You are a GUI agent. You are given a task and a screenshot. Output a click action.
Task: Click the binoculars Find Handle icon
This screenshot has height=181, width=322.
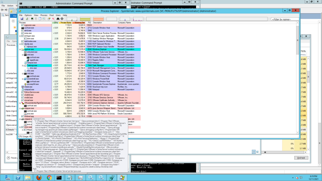click(x=58, y=19)
